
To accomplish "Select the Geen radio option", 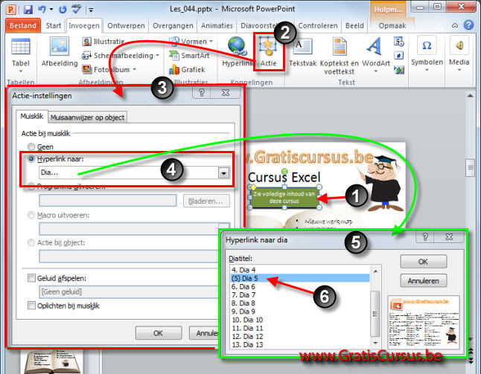I will tap(31, 146).
